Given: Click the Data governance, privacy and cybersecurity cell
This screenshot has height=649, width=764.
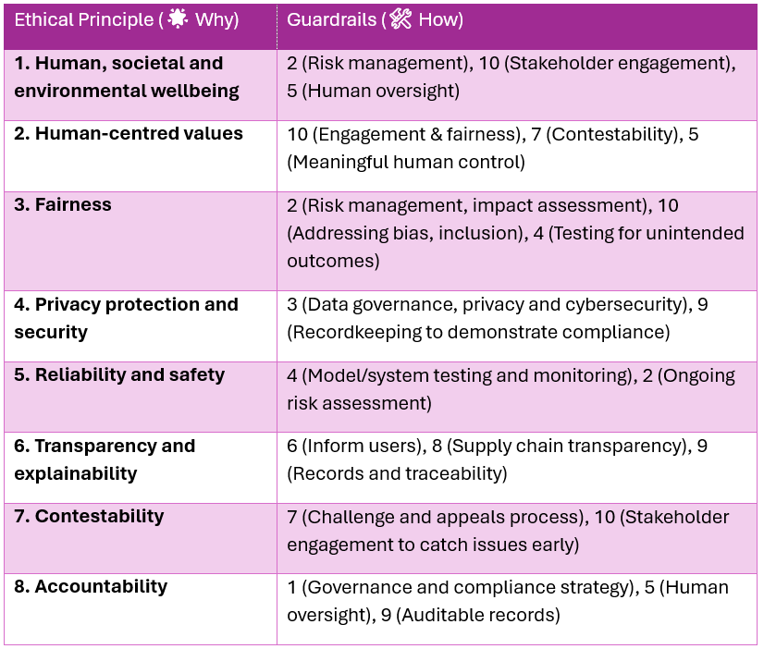Looking at the screenshot, I should 498,318.
